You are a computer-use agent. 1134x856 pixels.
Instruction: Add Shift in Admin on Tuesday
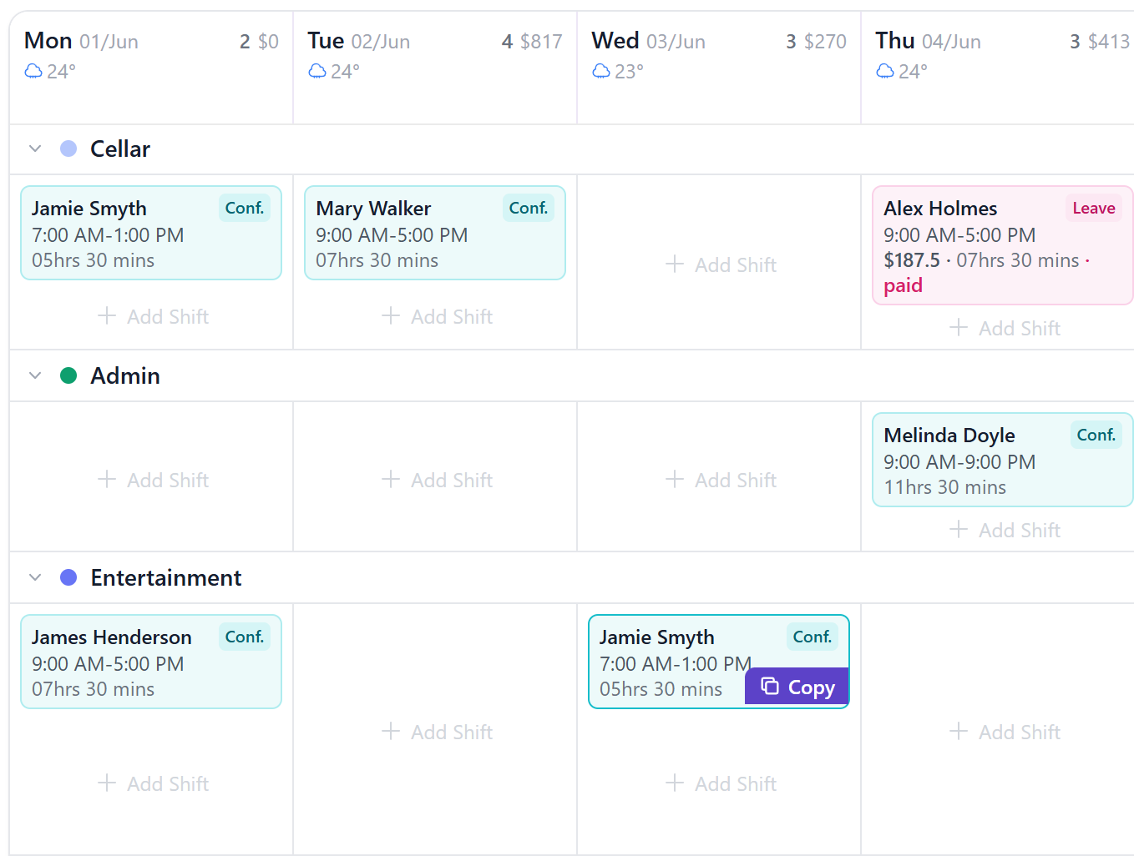438,480
